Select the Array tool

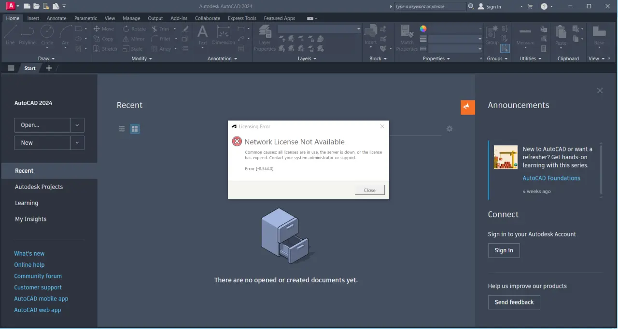(x=161, y=49)
